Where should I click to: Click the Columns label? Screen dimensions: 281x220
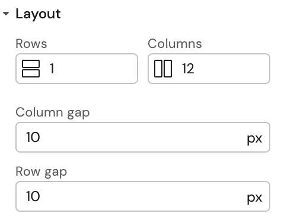175,44
